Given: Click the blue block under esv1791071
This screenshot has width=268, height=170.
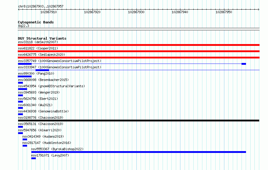Looking at the screenshot, I should pyautogui.click(x=33, y=158).
